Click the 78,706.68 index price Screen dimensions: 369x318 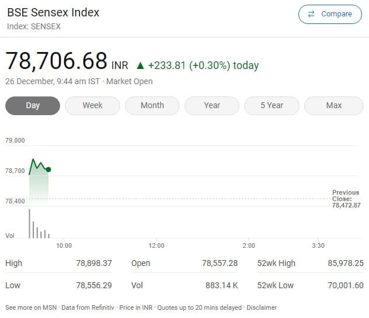[x=57, y=61]
